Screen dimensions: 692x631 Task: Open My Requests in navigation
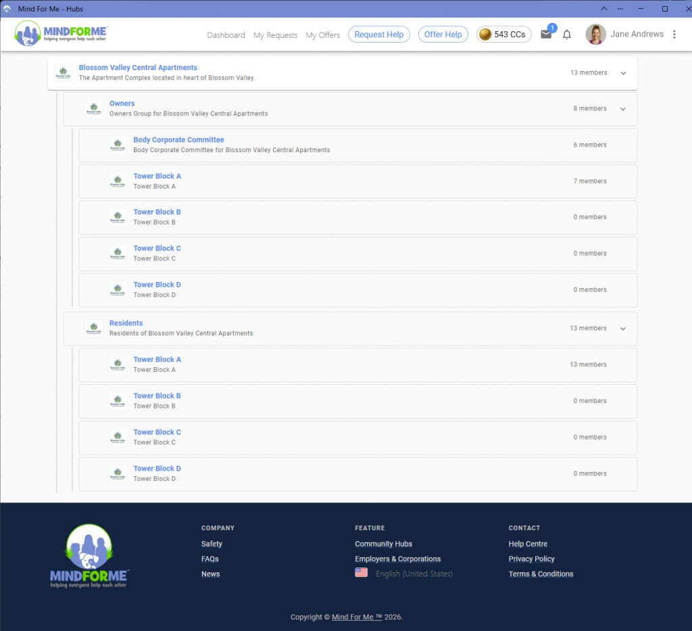point(276,35)
